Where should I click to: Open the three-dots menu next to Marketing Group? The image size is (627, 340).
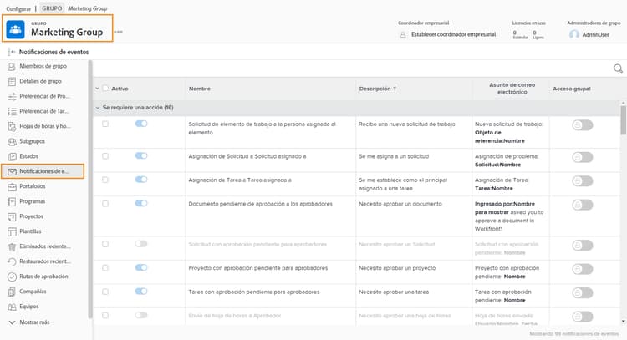click(x=119, y=32)
